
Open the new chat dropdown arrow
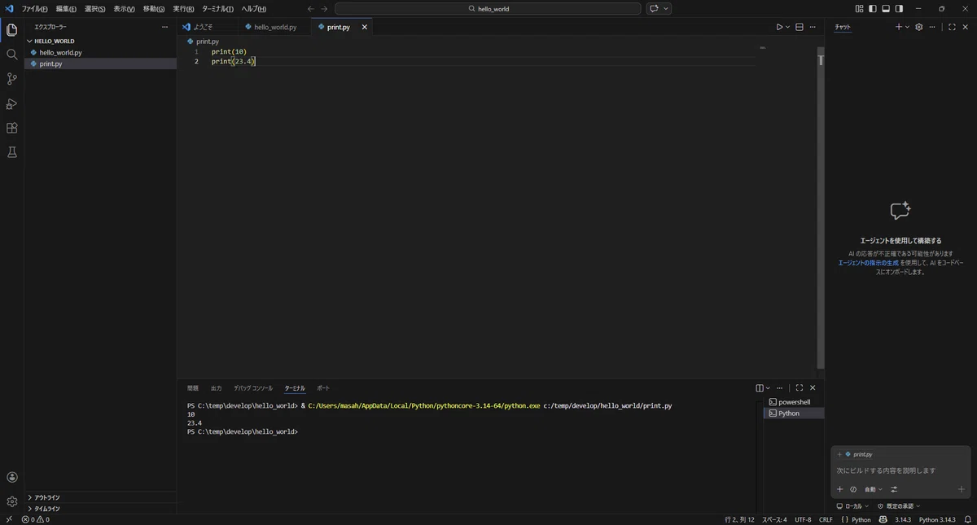pyautogui.click(x=908, y=27)
